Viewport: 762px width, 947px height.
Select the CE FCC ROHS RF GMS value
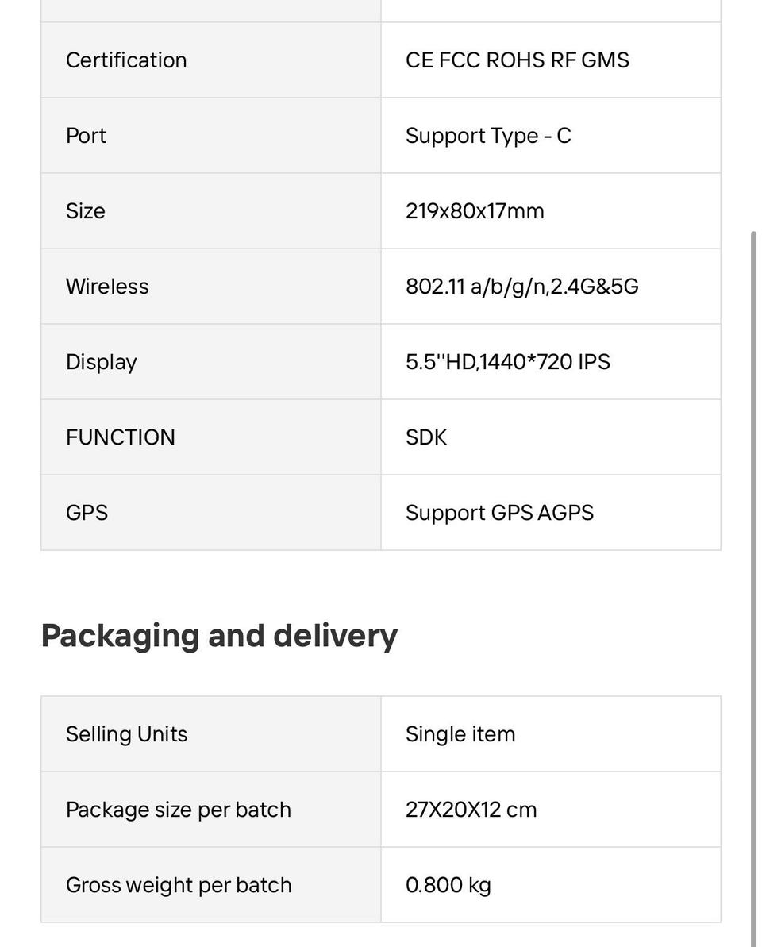pyautogui.click(x=517, y=60)
